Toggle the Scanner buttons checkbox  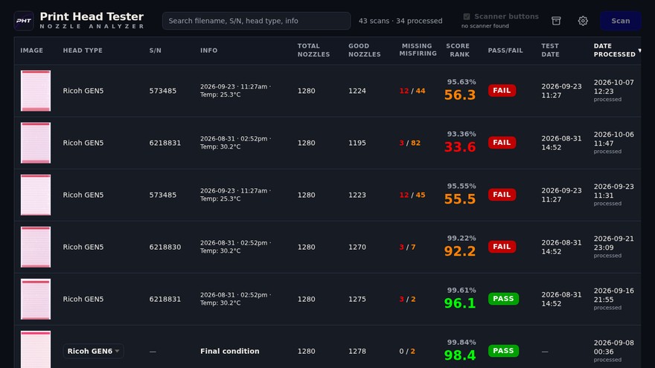[467, 16]
